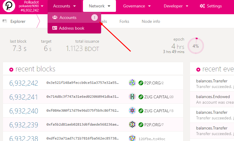Switch to the Forks tab

(x=124, y=21)
